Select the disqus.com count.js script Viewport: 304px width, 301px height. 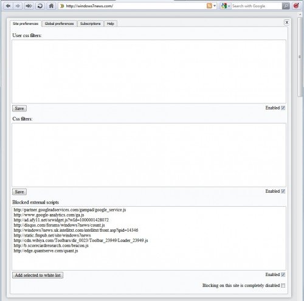click(x=59, y=225)
